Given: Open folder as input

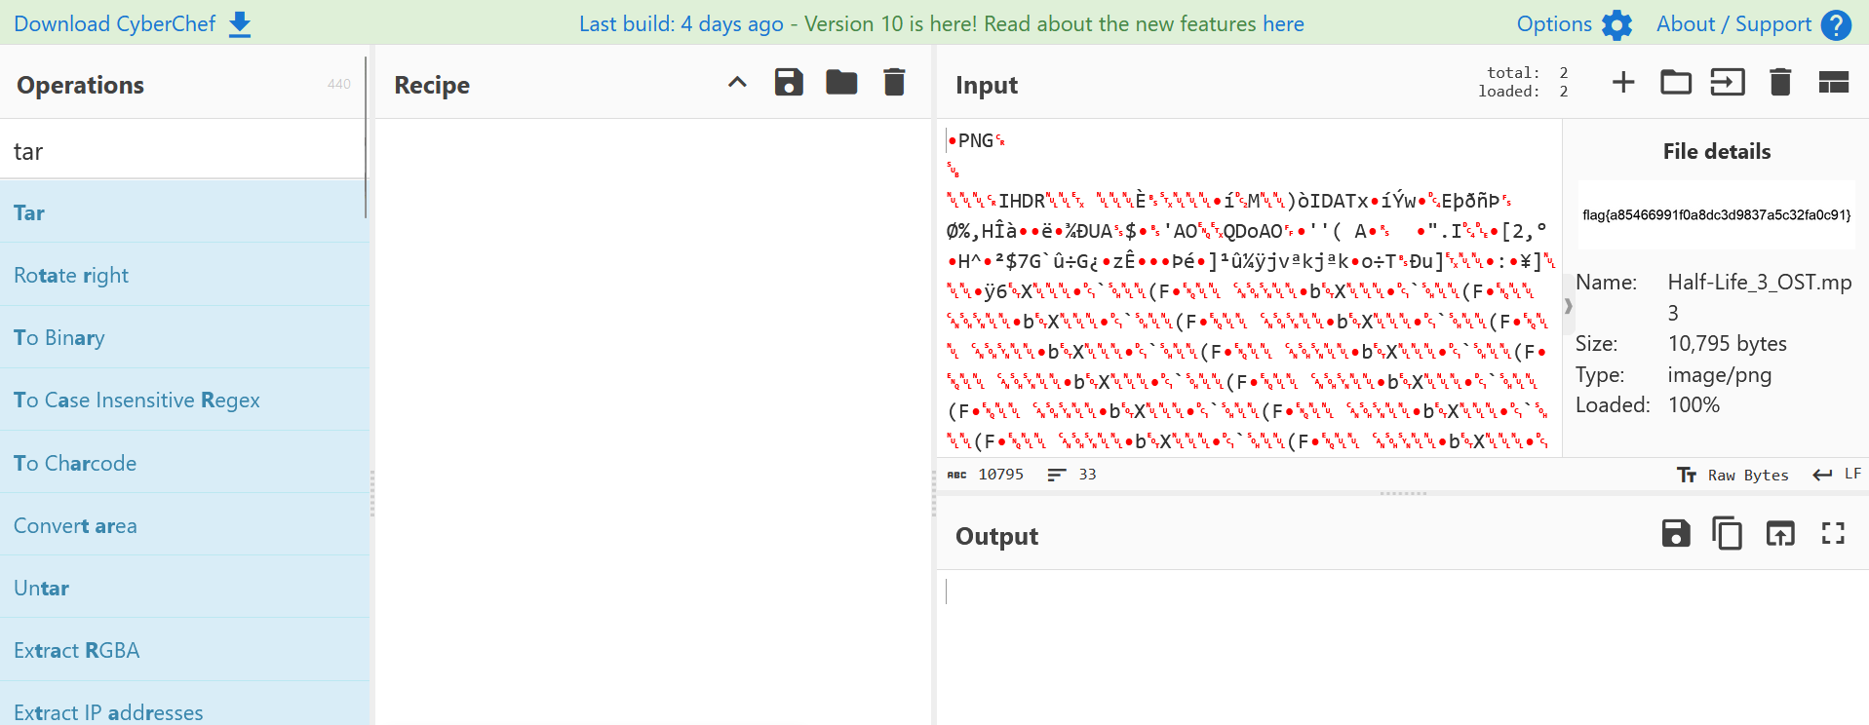Looking at the screenshot, I should (x=1676, y=83).
